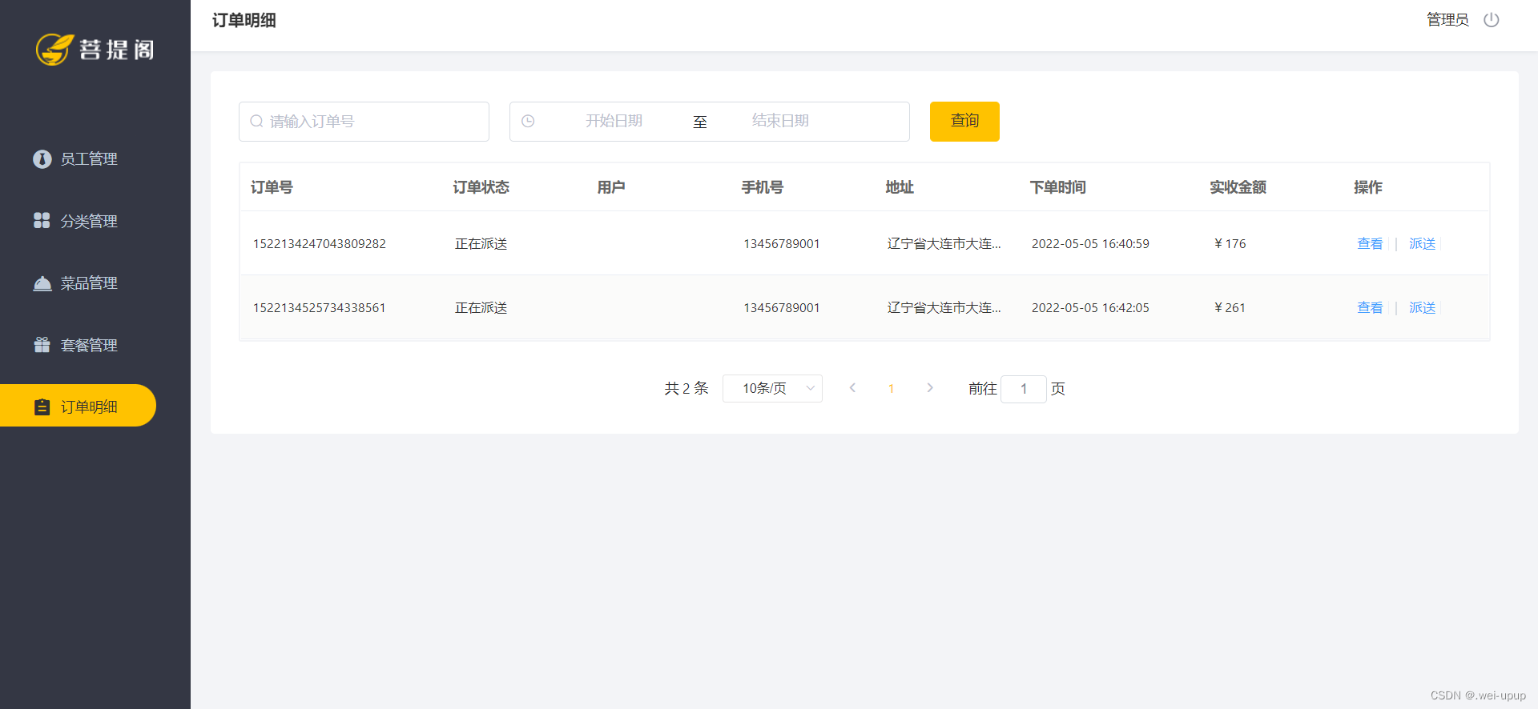
Task: Click the 订单号 column header
Action: pyautogui.click(x=272, y=187)
